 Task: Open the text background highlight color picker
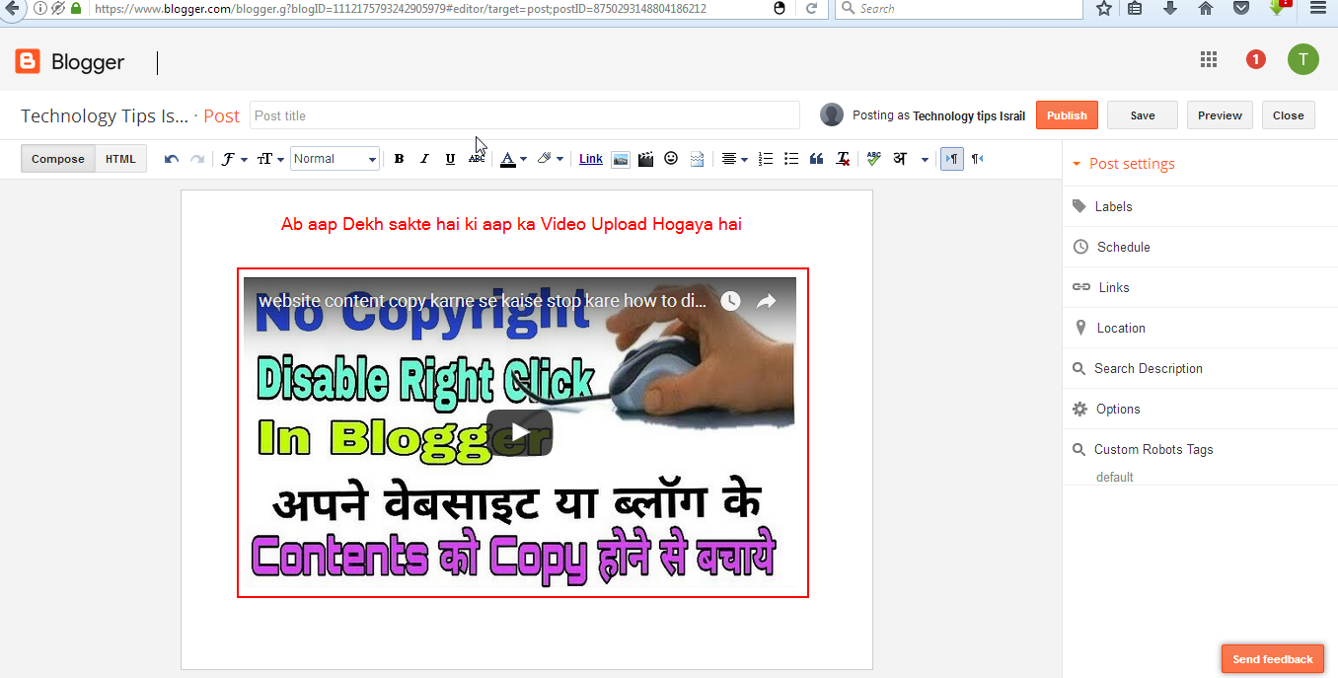[x=550, y=159]
